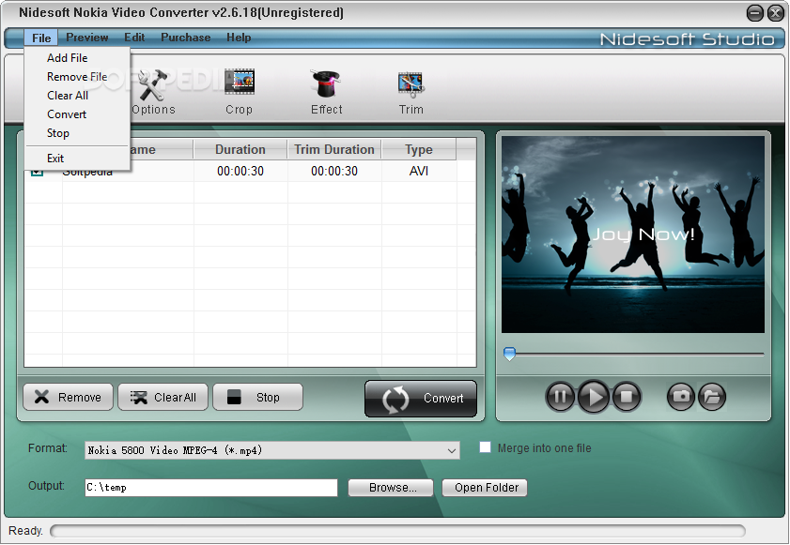Expand the Format dropdown list
The height and width of the screenshot is (545, 790).
[x=452, y=450]
